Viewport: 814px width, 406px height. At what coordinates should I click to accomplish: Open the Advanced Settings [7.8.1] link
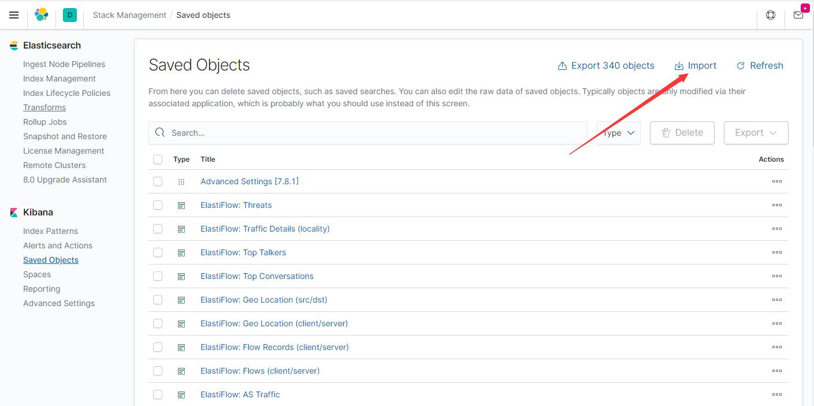(x=250, y=181)
